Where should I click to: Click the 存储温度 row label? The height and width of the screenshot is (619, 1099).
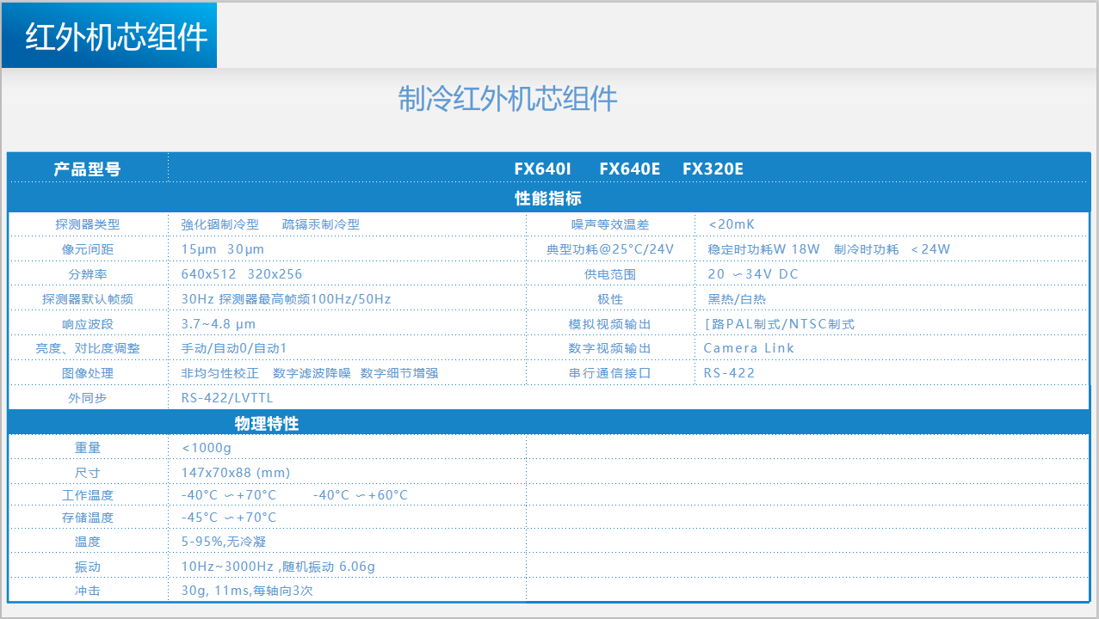[88, 518]
